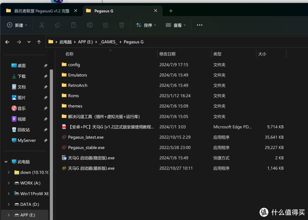Select the RetroArch folder

78,85
